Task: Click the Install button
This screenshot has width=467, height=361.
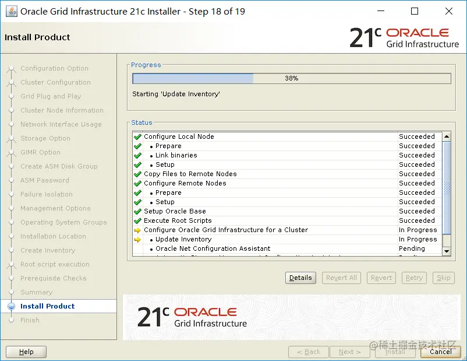Action: point(395,352)
